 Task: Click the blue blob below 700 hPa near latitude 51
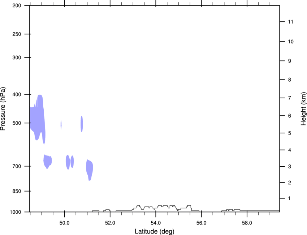pyautogui.click(x=90, y=170)
